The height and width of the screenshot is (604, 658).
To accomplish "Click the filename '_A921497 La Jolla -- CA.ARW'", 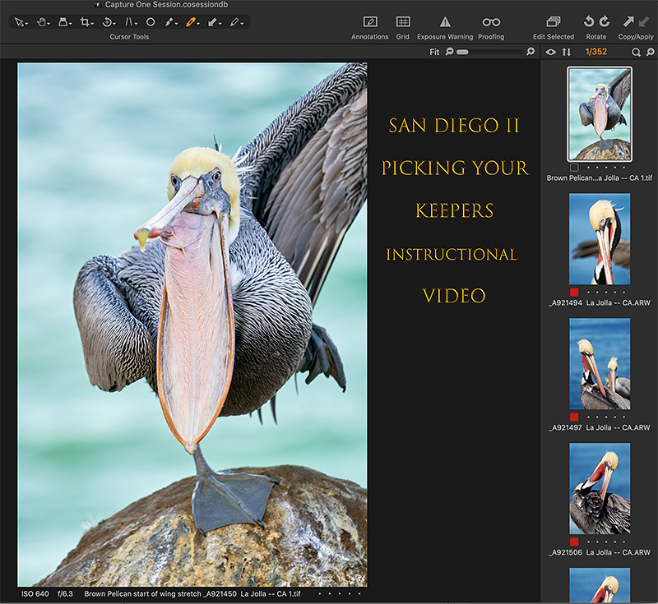I will pos(600,427).
